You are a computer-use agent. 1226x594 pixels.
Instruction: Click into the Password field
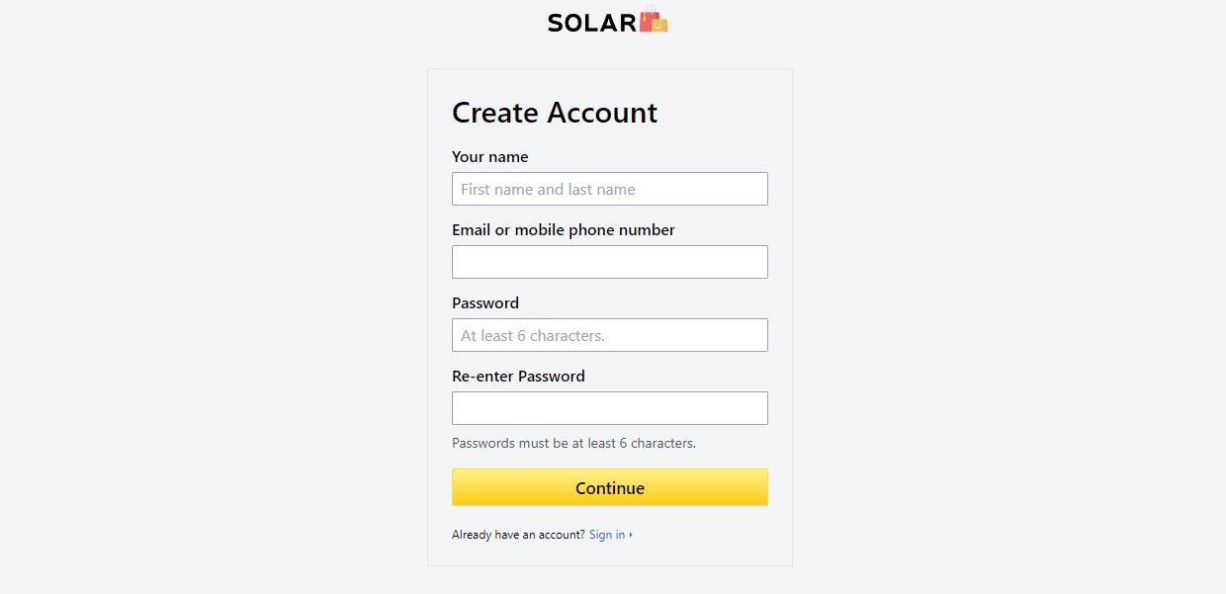(610, 335)
